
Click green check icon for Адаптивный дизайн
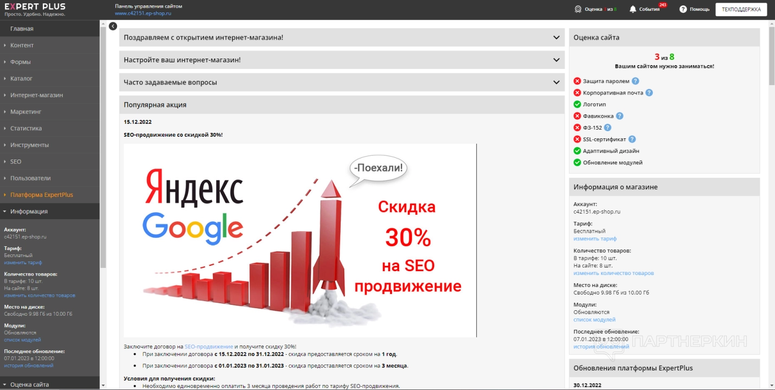pos(577,151)
